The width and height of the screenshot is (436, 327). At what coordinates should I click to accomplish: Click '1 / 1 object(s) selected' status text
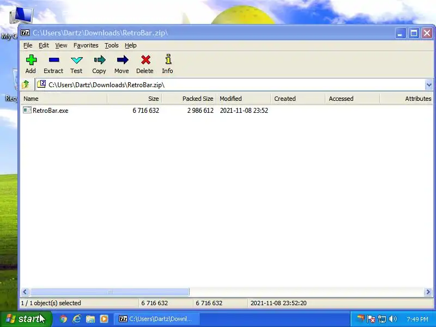(51, 303)
